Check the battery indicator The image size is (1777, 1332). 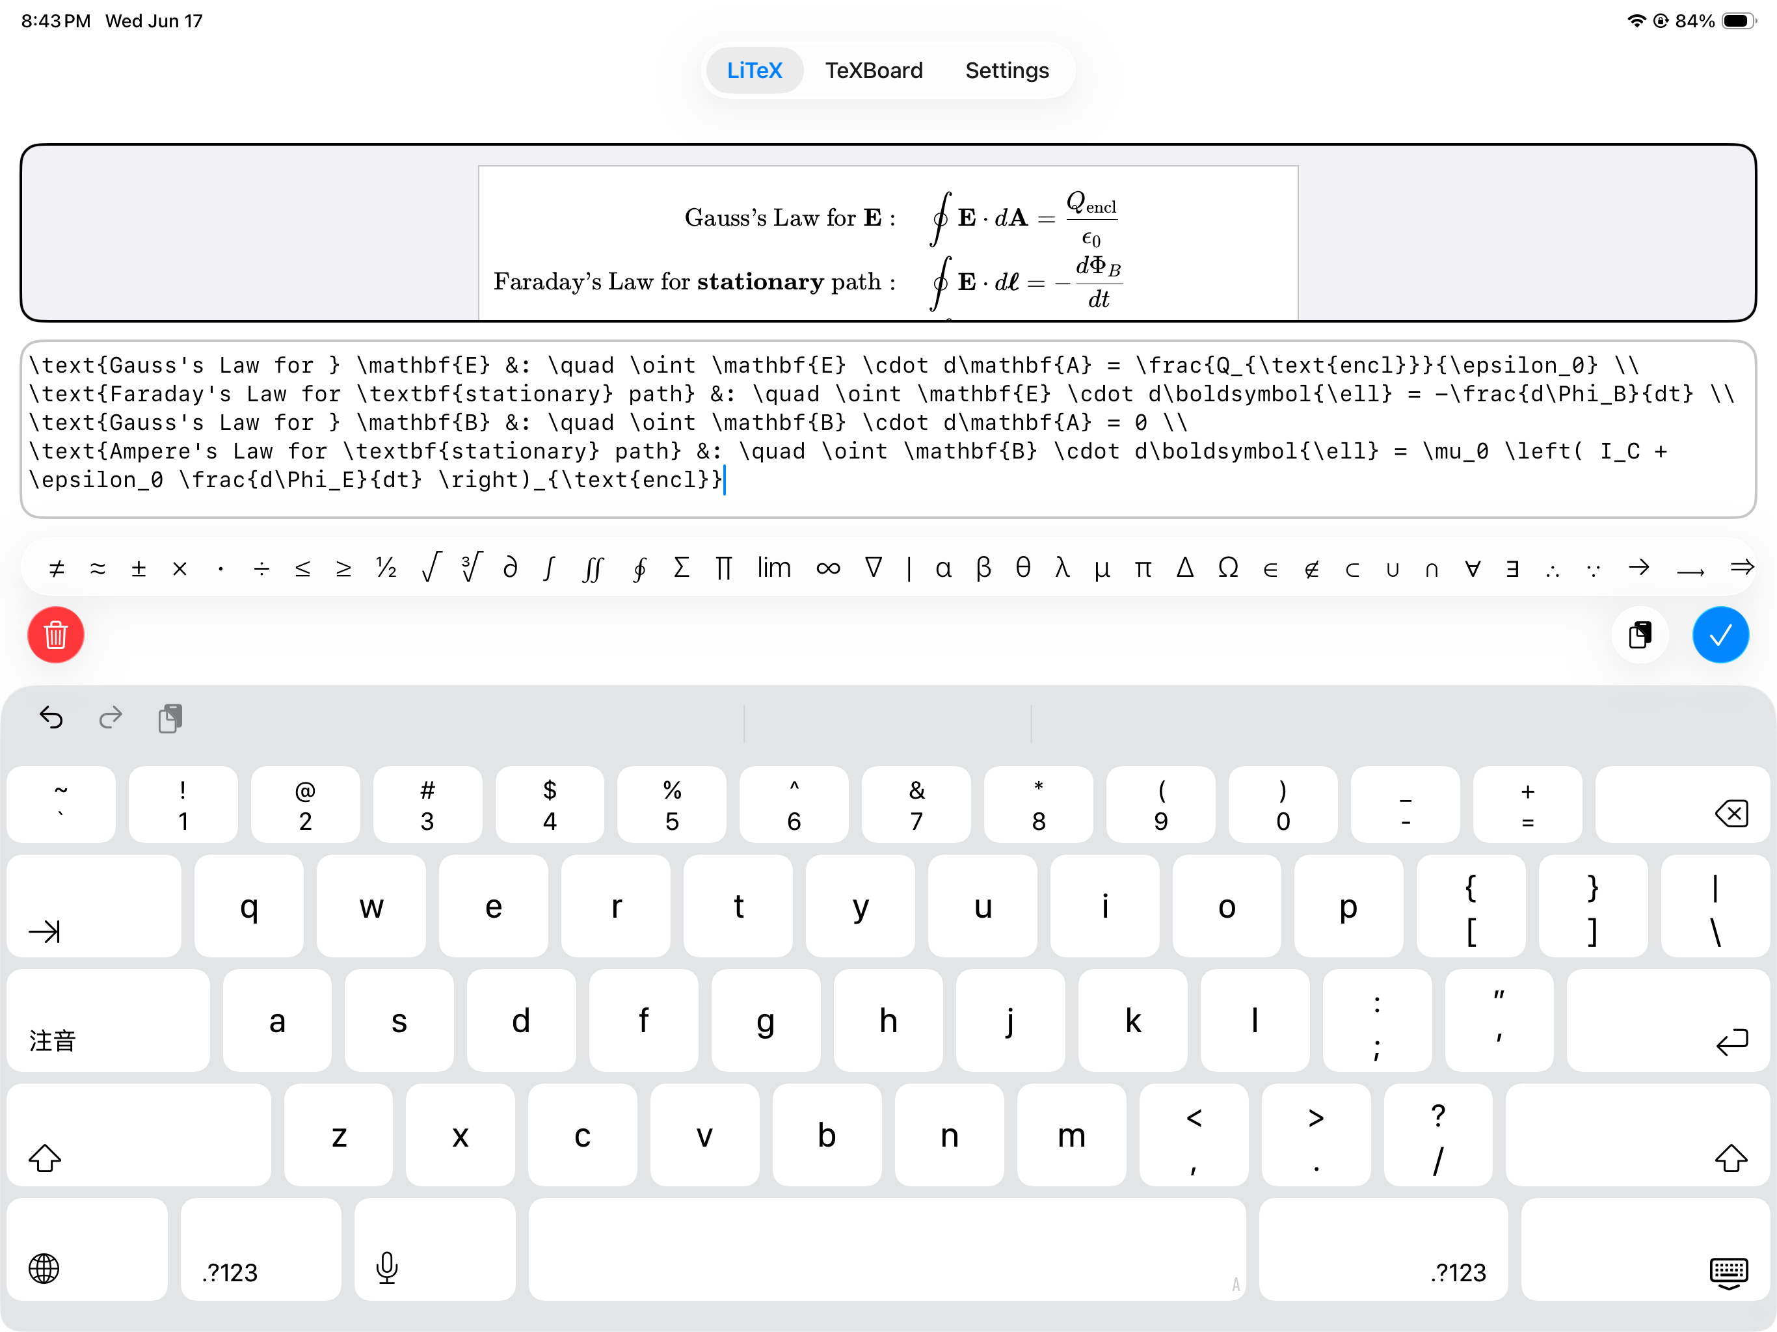(x=1739, y=21)
